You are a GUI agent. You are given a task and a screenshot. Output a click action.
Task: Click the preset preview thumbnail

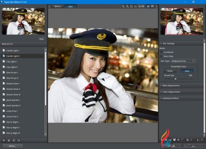pyautogui.click(x=23, y=21)
